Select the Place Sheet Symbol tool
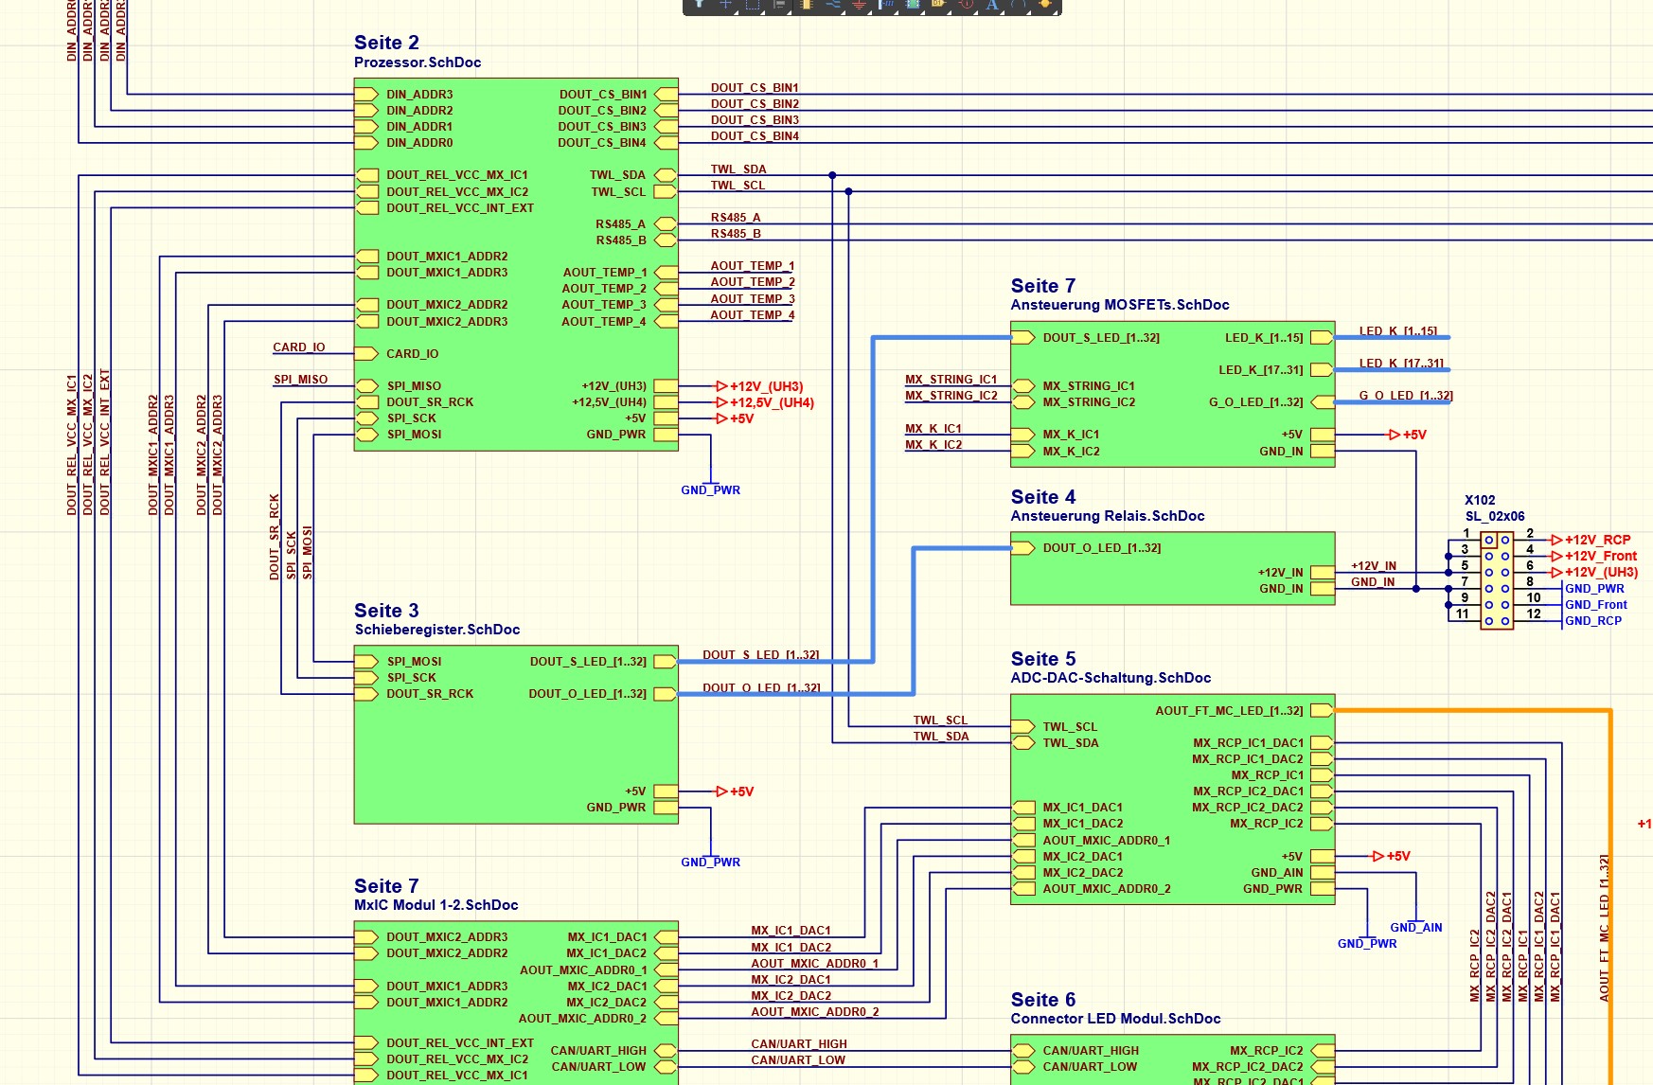 point(913,5)
